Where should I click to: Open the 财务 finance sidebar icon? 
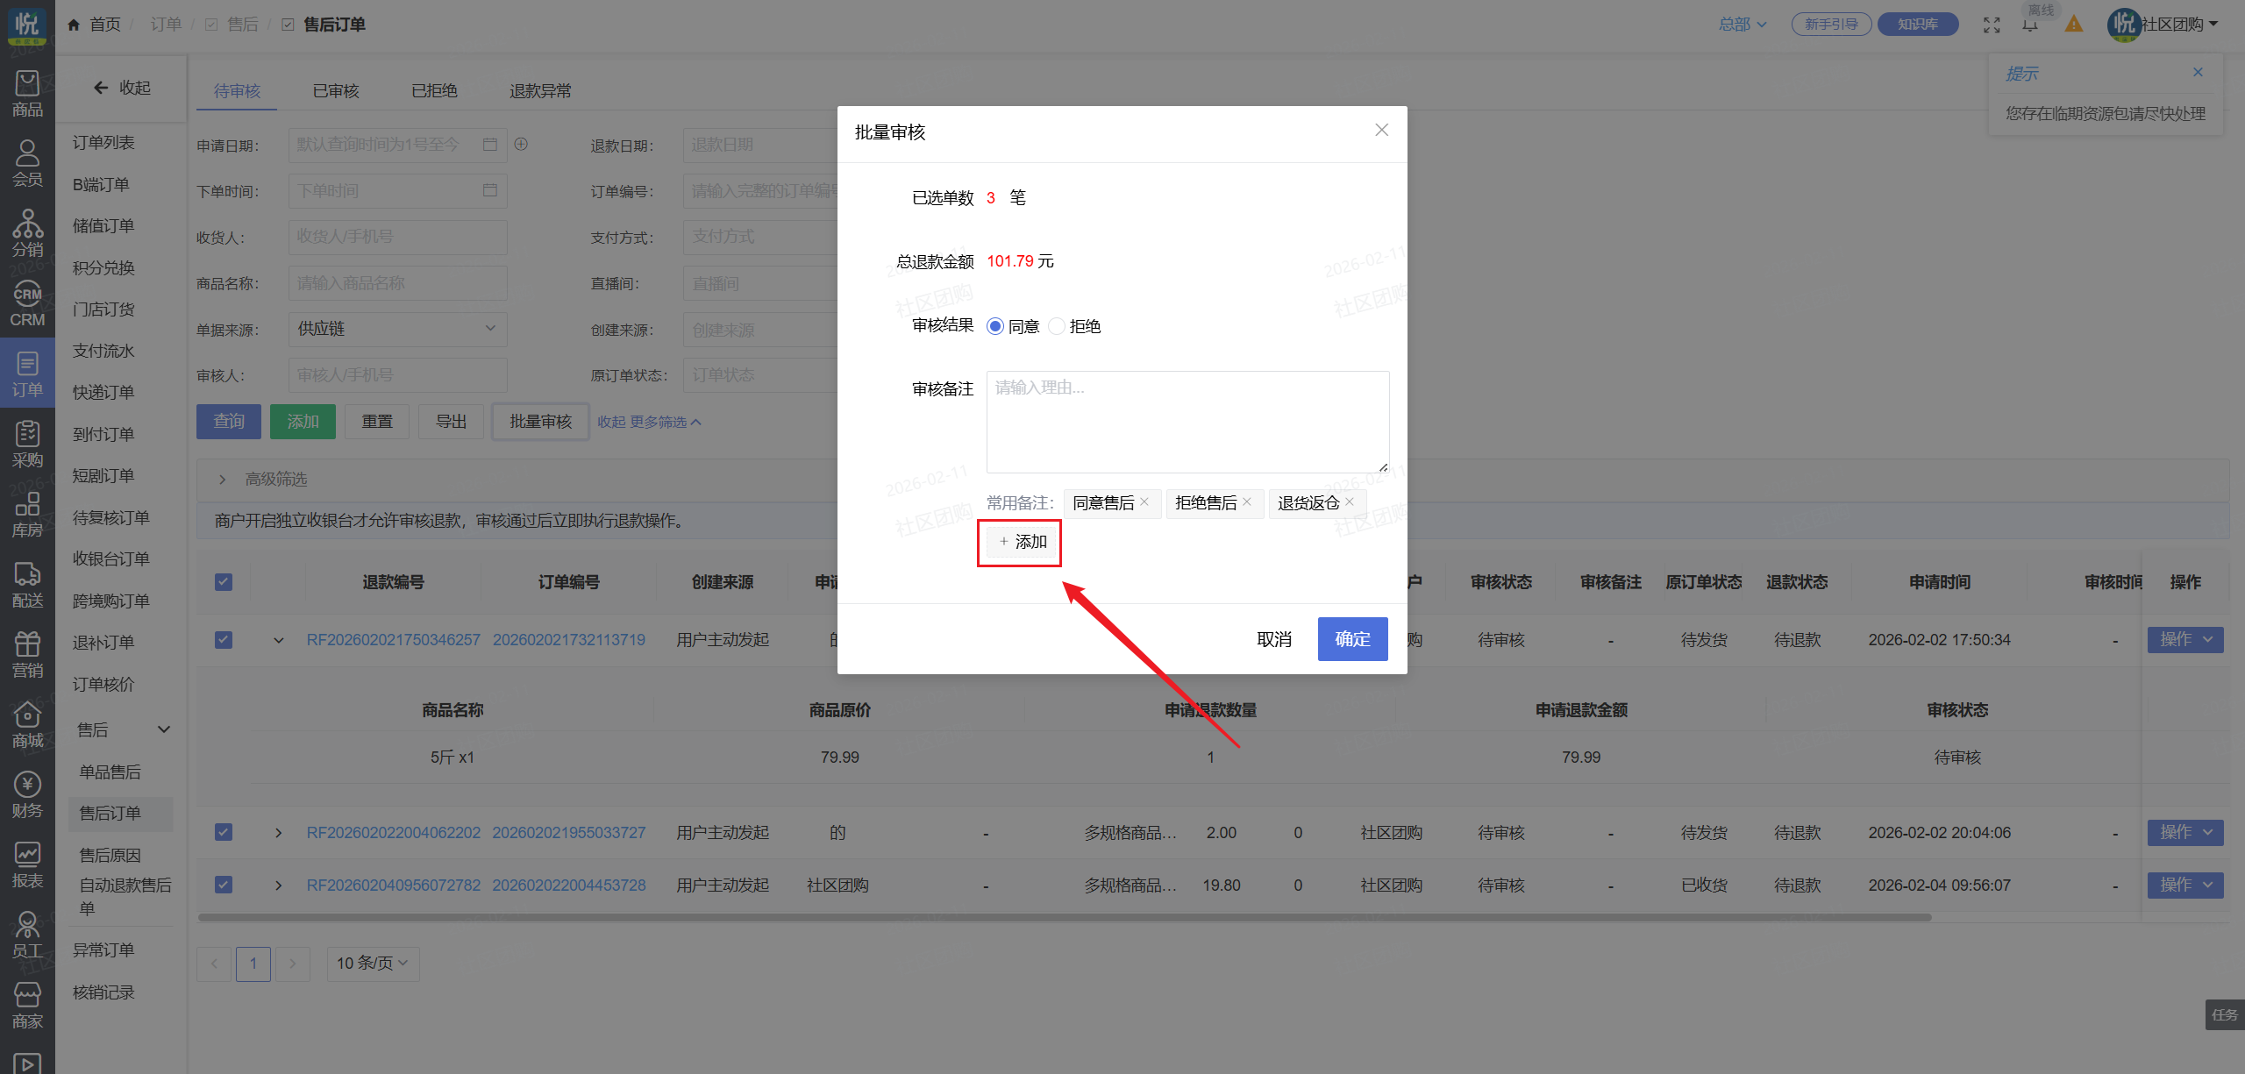(x=27, y=794)
